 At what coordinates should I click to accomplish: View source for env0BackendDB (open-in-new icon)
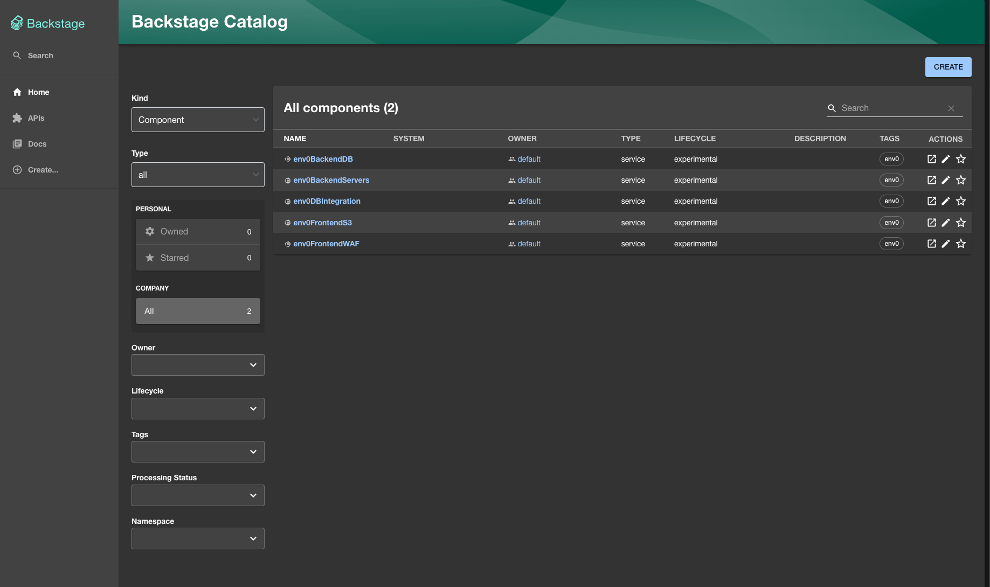click(931, 159)
